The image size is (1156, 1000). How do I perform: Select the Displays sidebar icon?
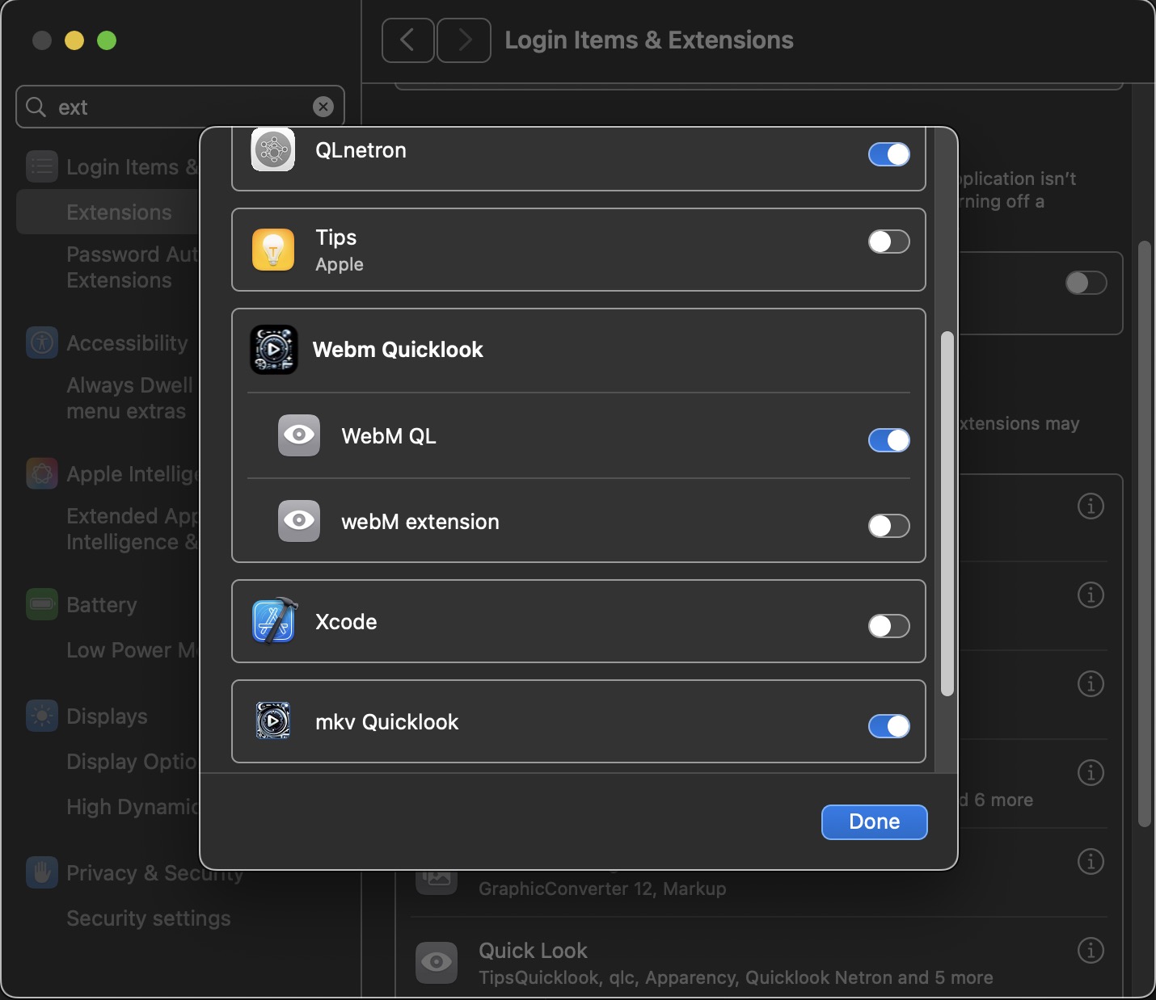(x=42, y=716)
